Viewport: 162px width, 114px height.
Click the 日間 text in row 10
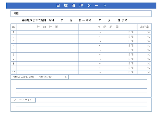coord(131,72)
